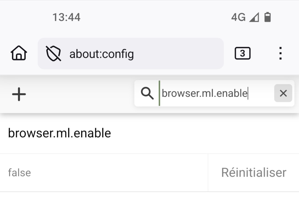Viewport: 299px width, 199px height.
Task: Tap the Home icon
Action: point(19,53)
